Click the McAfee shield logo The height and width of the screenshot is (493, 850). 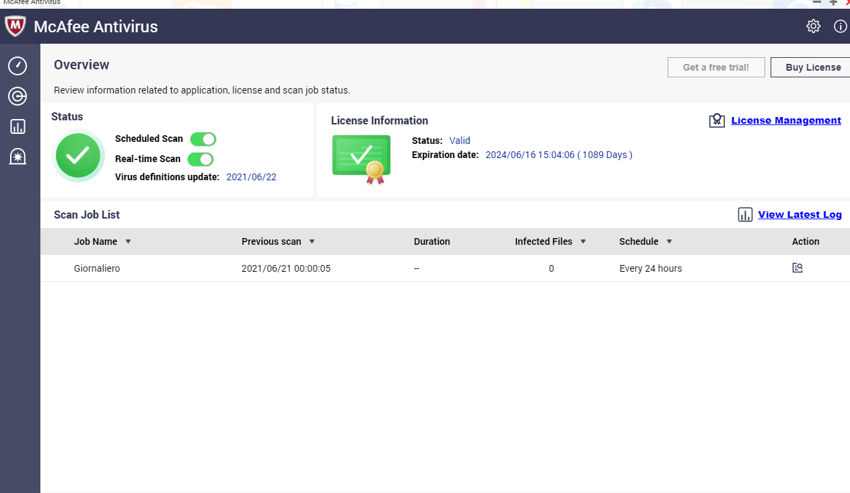point(15,26)
